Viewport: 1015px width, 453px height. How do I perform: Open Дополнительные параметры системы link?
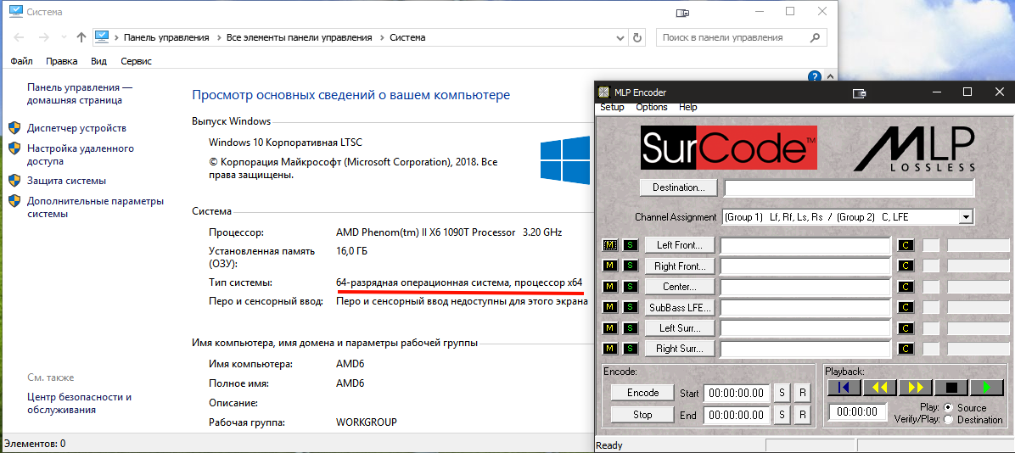tap(95, 208)
